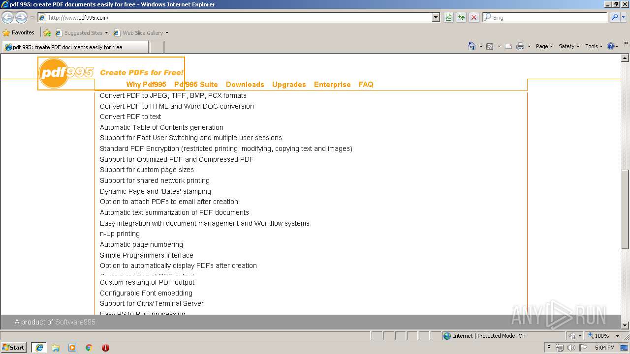
Task: Click 'Configurable Font embedding' text
Action: coord(146,293)
